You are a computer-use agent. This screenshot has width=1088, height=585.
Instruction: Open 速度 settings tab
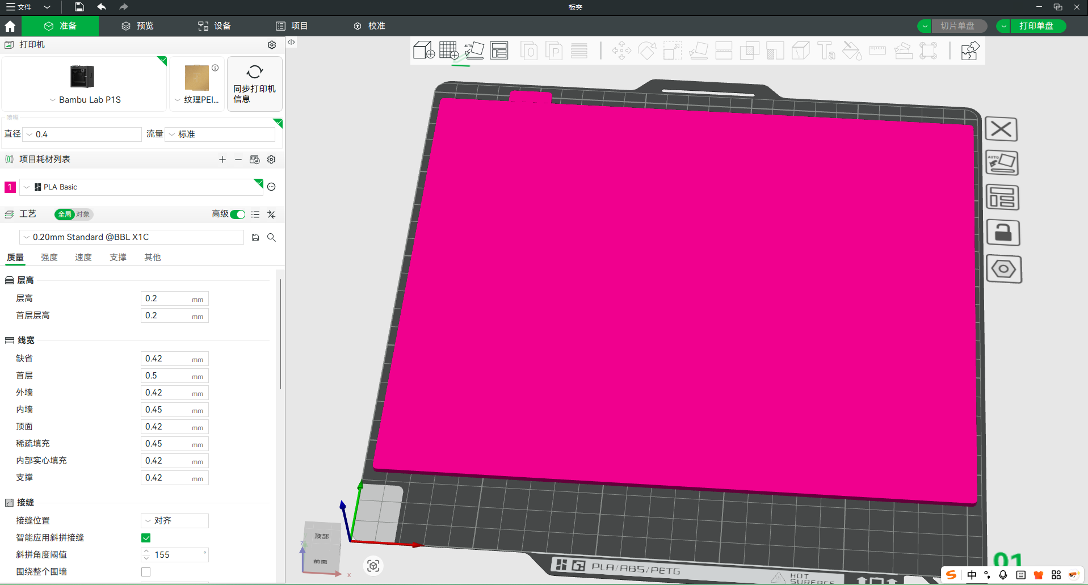tap(83, 258)
